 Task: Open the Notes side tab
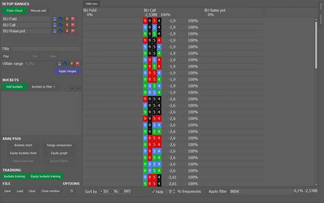click(x=321, y=6)
